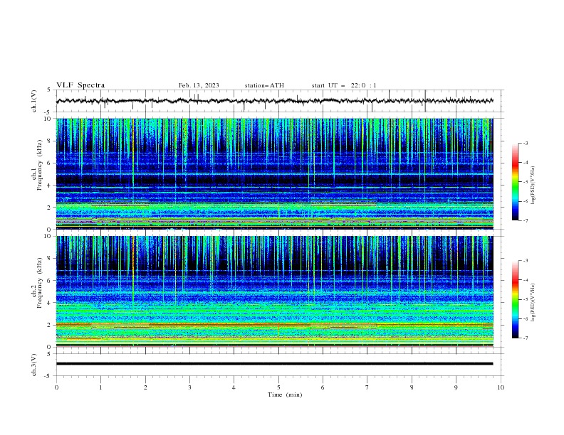The width and height of the screenshot is (564, 435).
Task: Click the time axis tick label "9"
Action: pos(456,387)
